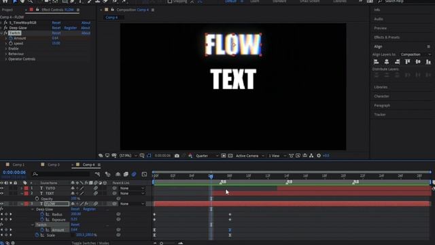The height and width of the screenshot is (245, 435).
Task: Click frame blending enable icon in timeline
Action: click(126, 174)
